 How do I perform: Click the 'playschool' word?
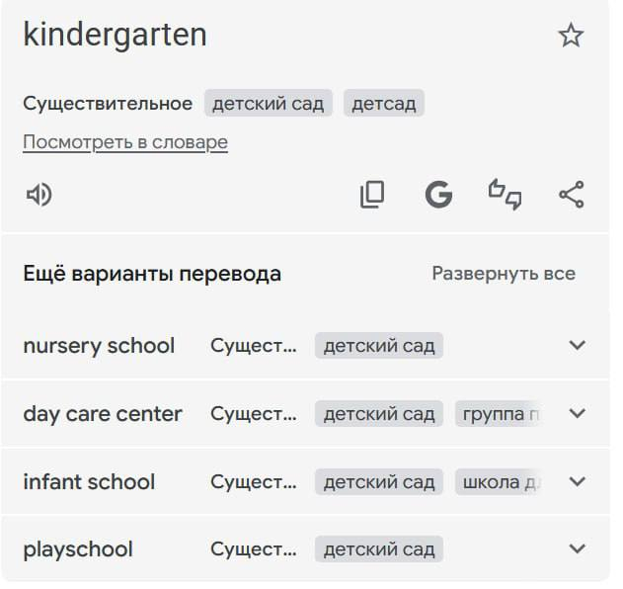[x=78, y=549]
